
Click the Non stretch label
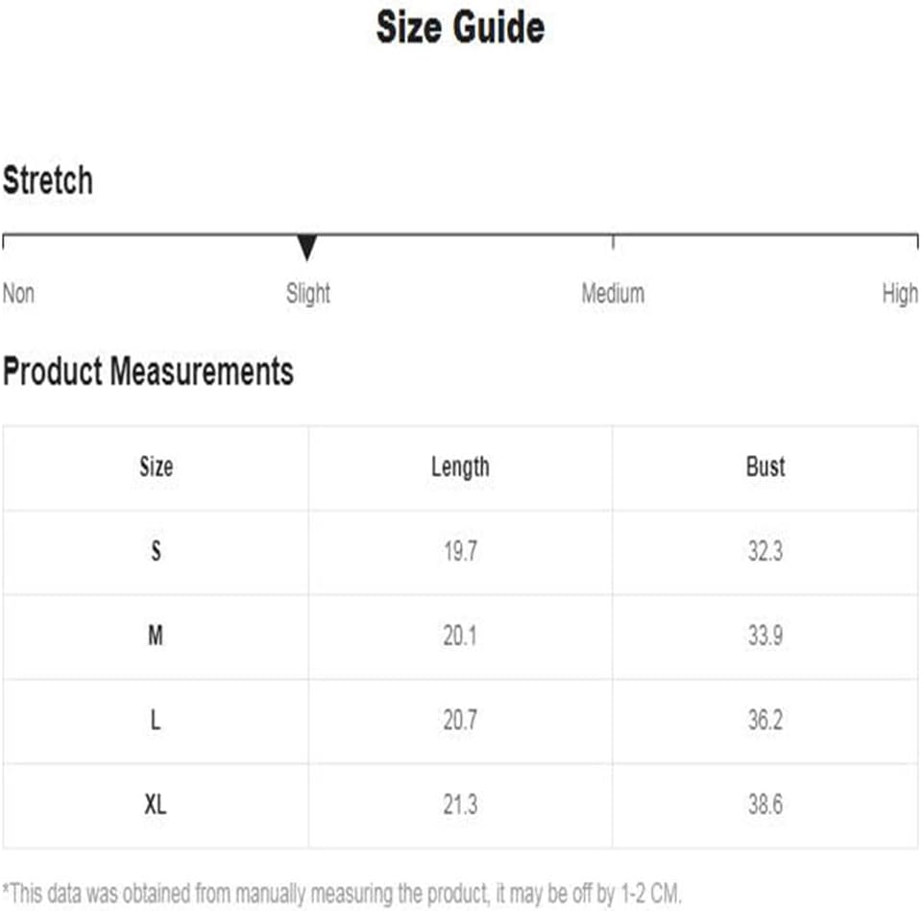click(x=19, y=293)
